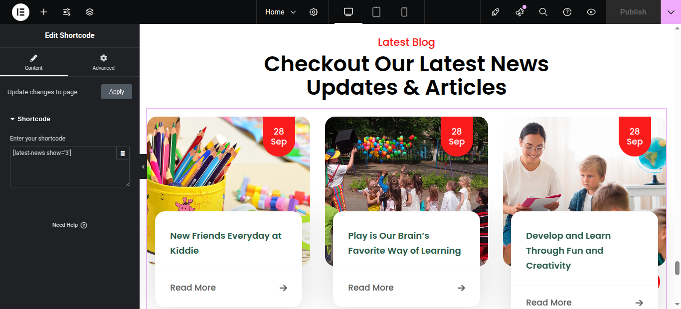Toggle preview changes eye icon
The height and width of the screenshot is (309, 681).
pyautogui.click(x=591, y=12)
